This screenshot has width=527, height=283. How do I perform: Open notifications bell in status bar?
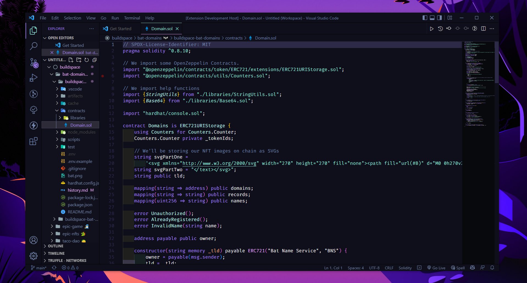[492, 268]
